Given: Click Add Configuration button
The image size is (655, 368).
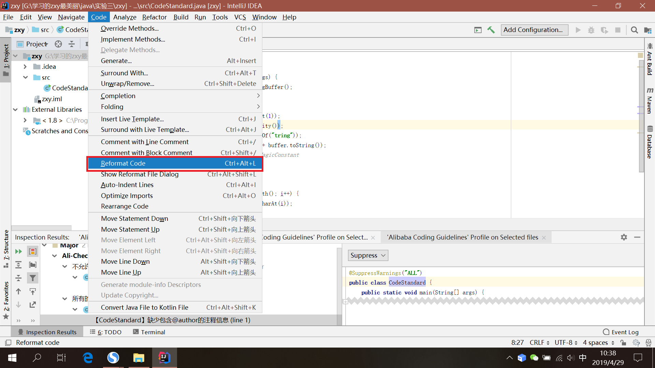Looking at the screenshot, I should (534, 30).
